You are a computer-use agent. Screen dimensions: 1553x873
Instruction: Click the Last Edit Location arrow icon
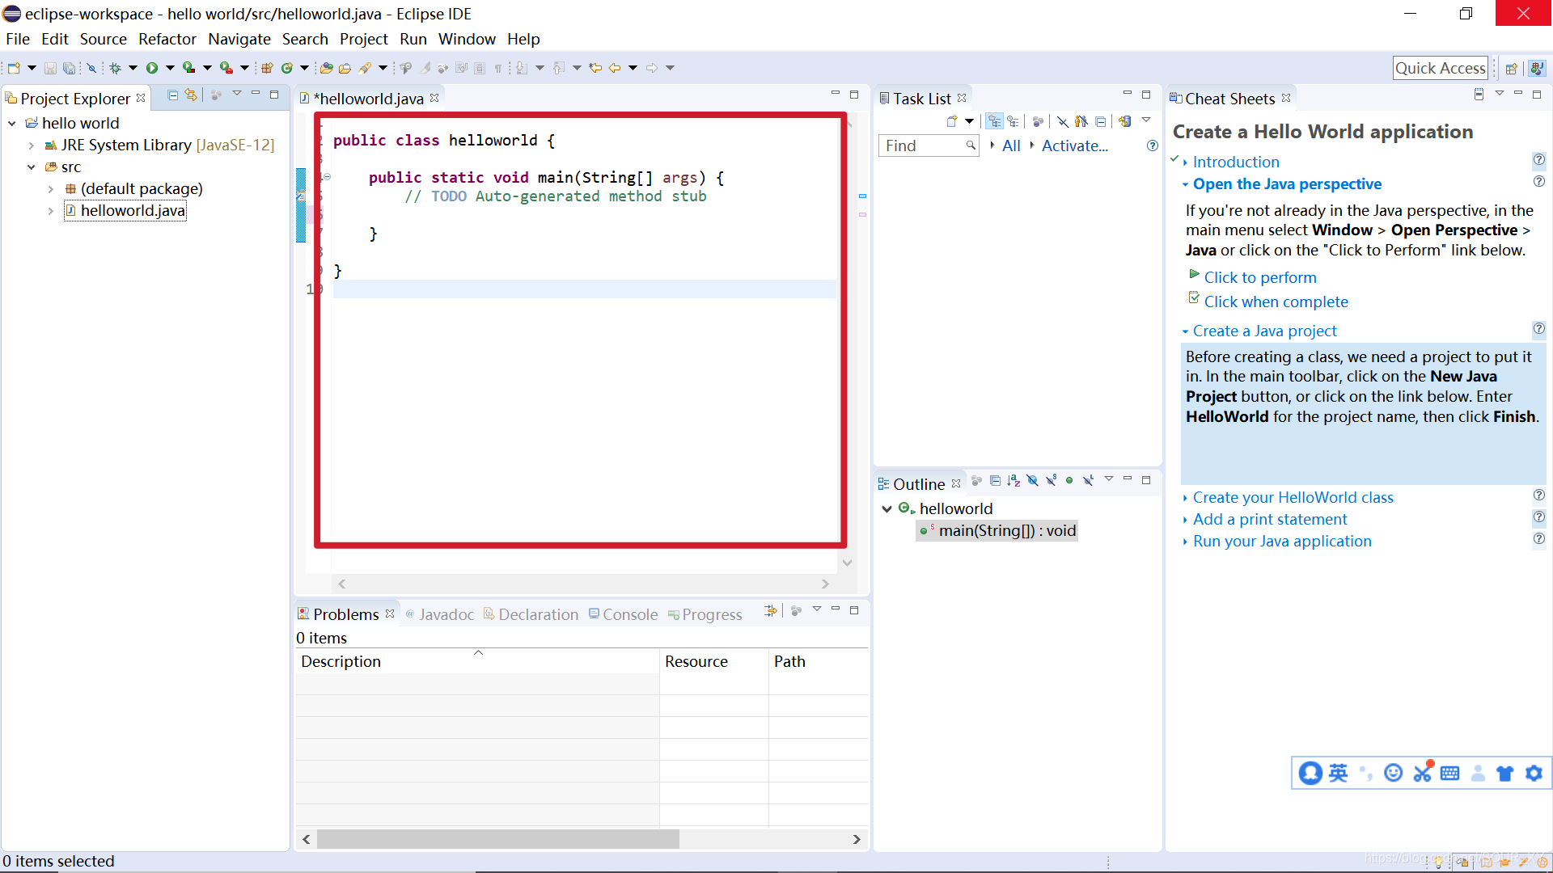[x=595, y=68]
